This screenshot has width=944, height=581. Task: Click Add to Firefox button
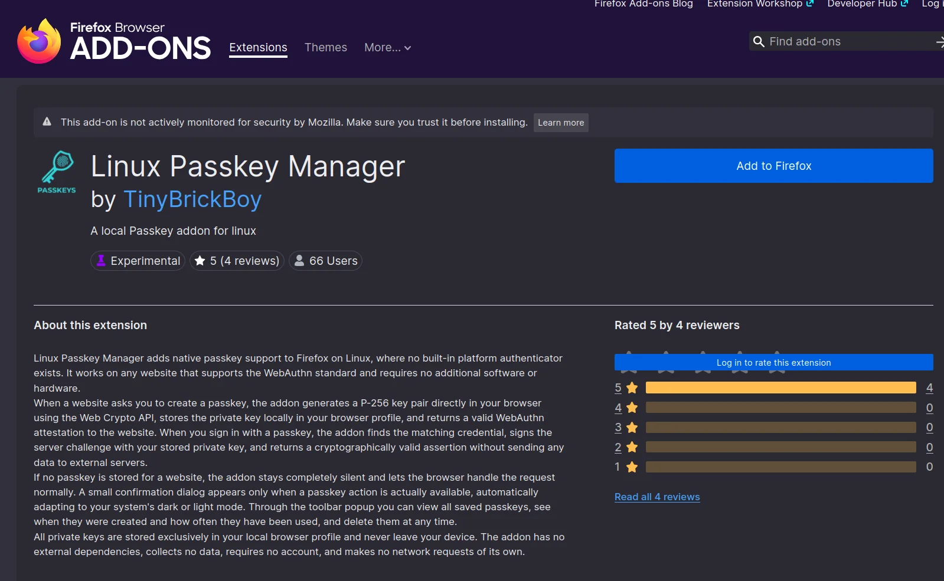(773, 166)
